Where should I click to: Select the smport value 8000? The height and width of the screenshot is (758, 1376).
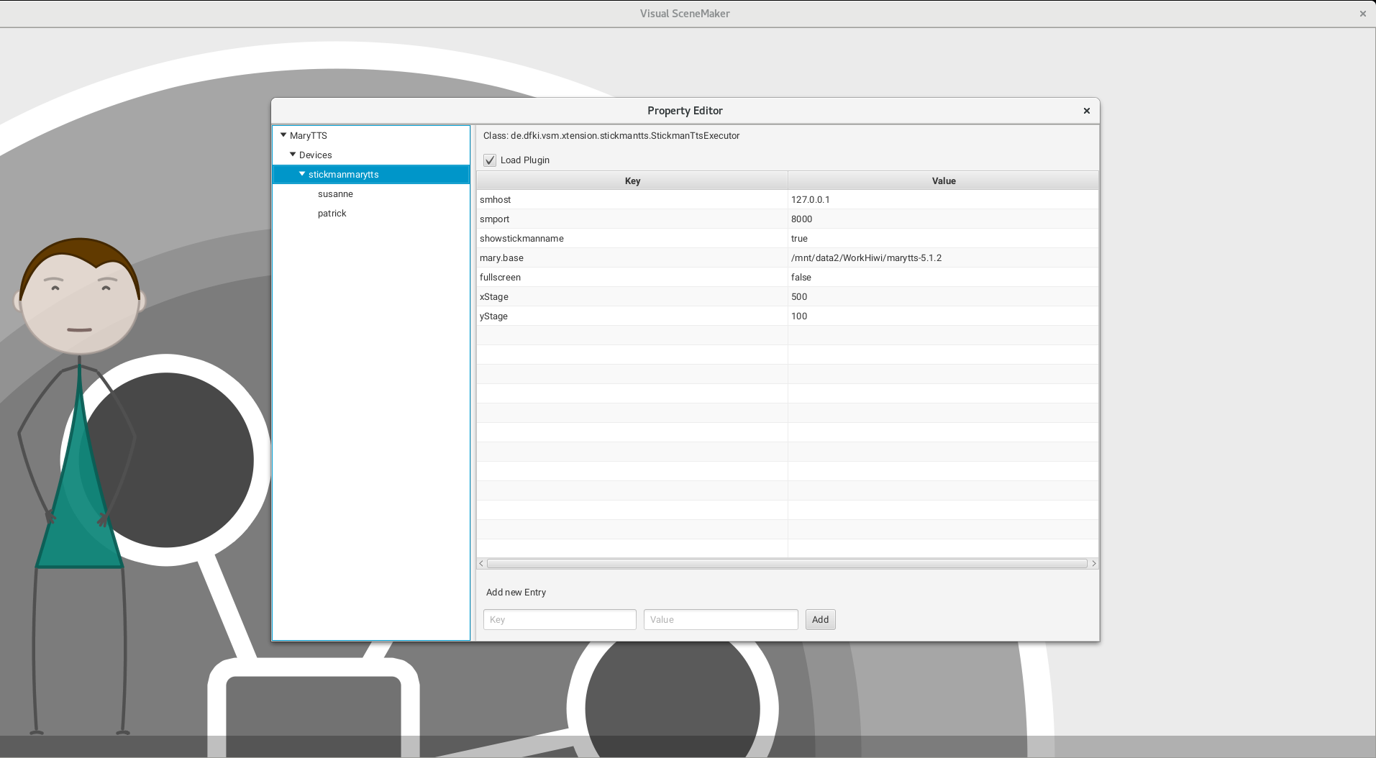pos(801,219)
